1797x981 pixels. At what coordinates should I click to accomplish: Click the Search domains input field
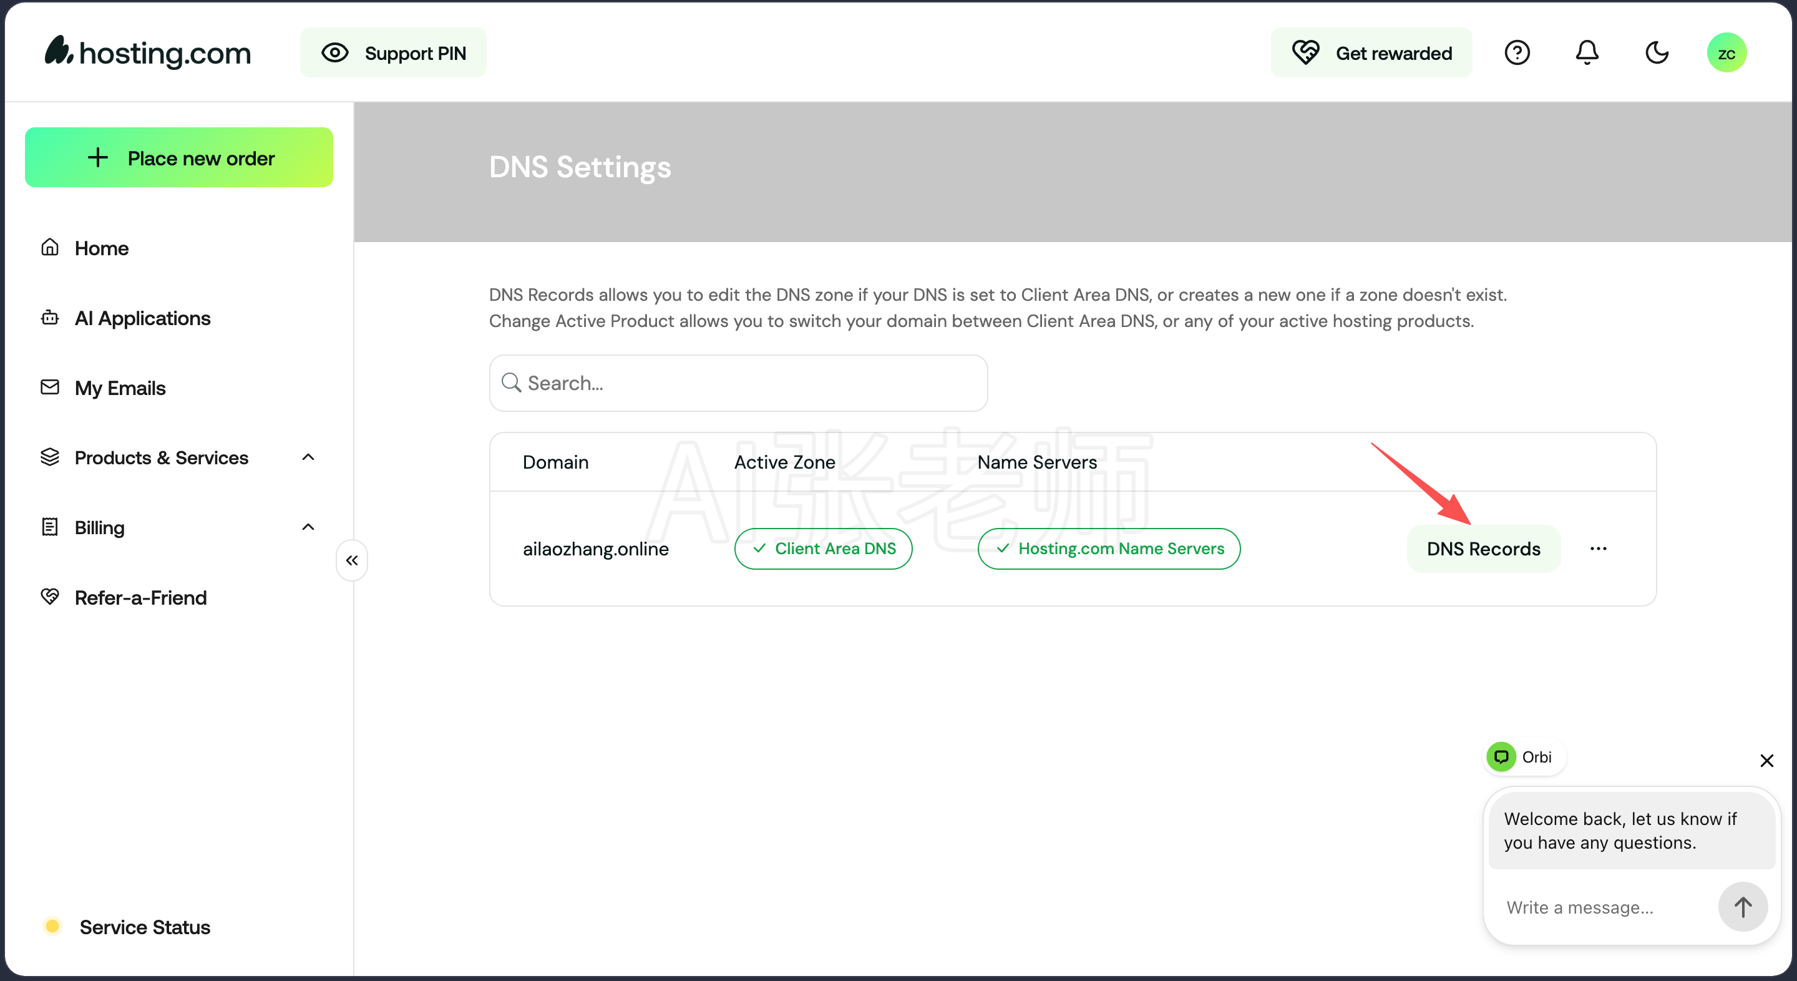coord(739,383)
